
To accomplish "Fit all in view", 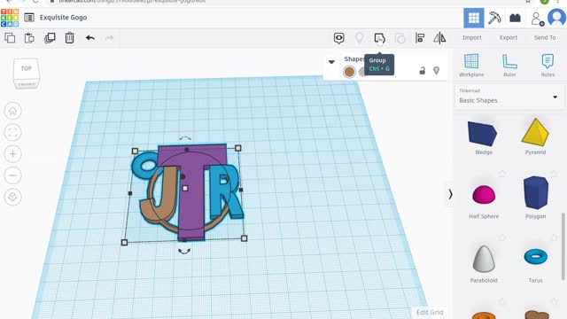I will point(12,132).
